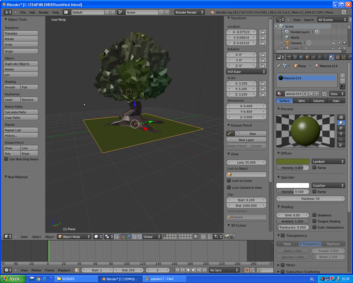Open the Global orientation dropdown
The image size is (353, 283).
point(152,237)
